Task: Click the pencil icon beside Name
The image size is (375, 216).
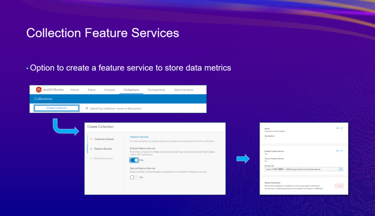Action: 342,128
